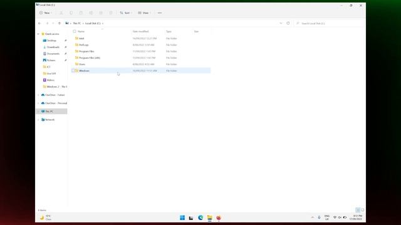
Task: Switch to large thumbnails view icon
Action: [362, 210]
